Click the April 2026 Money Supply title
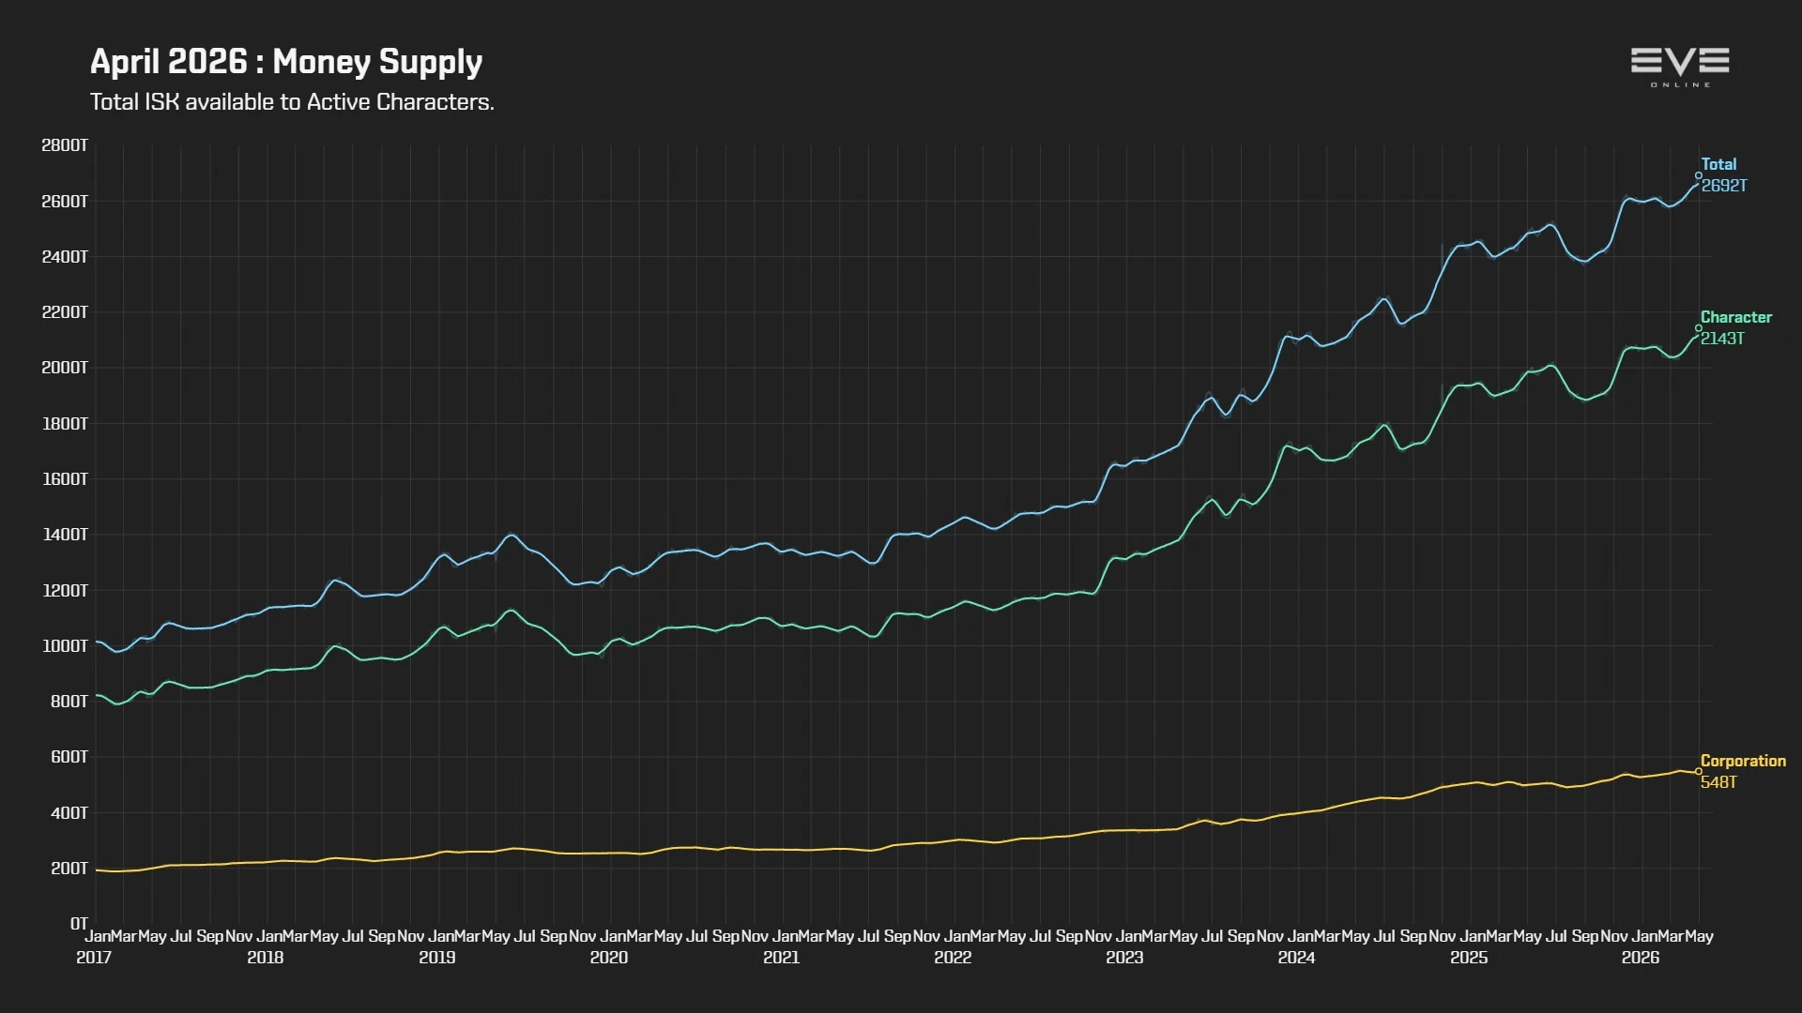Image resolution: width=1802 pixels, height=1013 pixels. (x=286, y=62)
